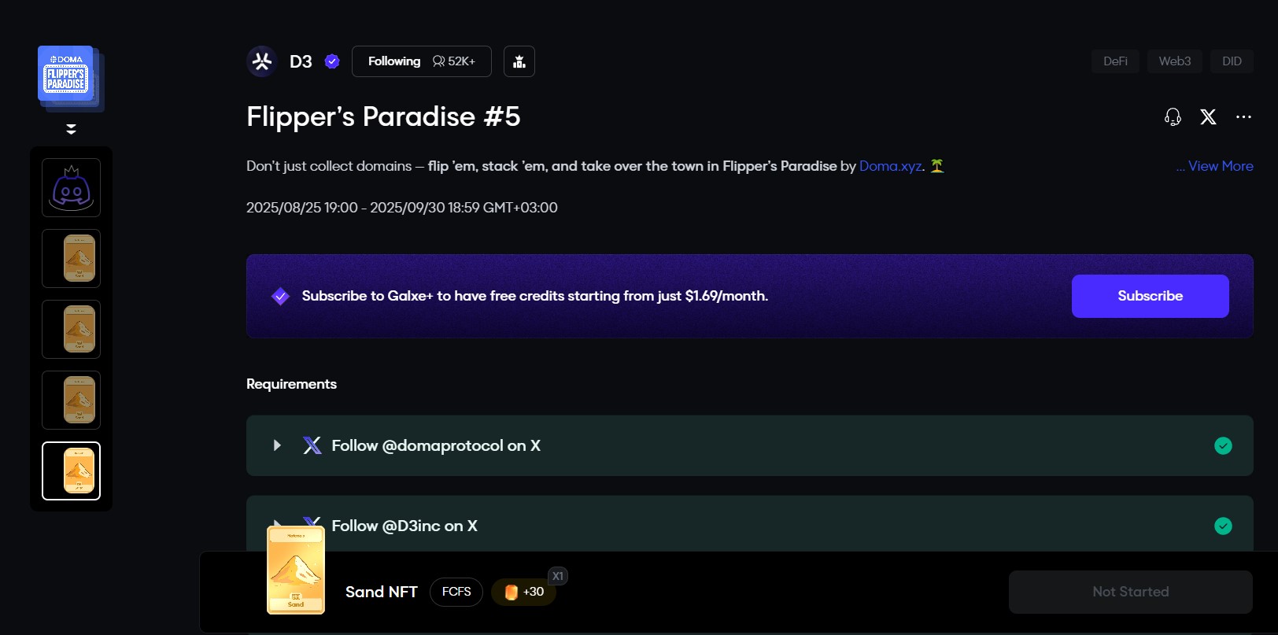Select the DeFi tag
The width and height of the screenshot is (1278, 635).
tap(1115, 61)
